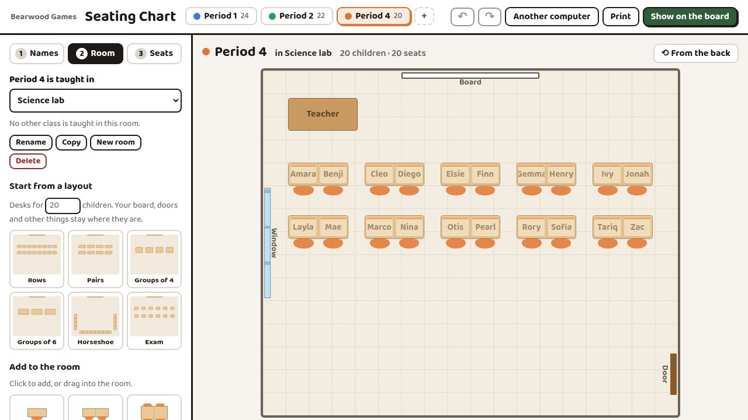Go to the Names step

click(37, 54)
